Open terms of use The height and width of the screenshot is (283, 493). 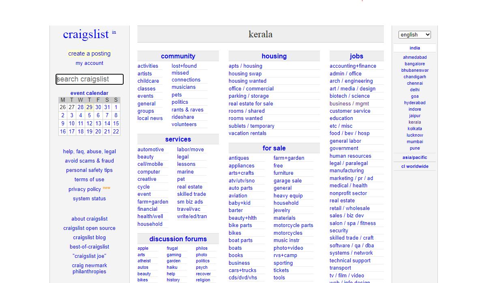(89, 180)
